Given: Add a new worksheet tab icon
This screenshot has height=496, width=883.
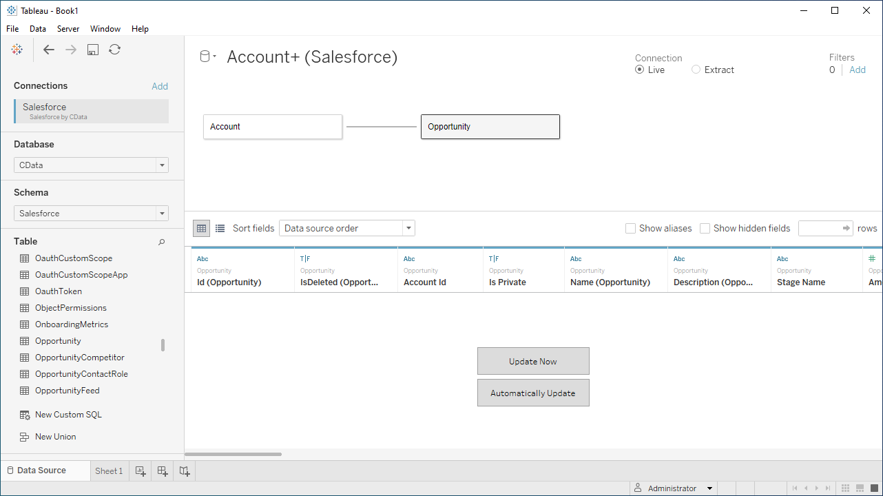Looking at the screenshot, I should tap(141, 471).
